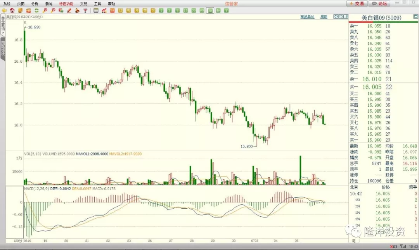Open the 页面 menu

tap(21, 4)
